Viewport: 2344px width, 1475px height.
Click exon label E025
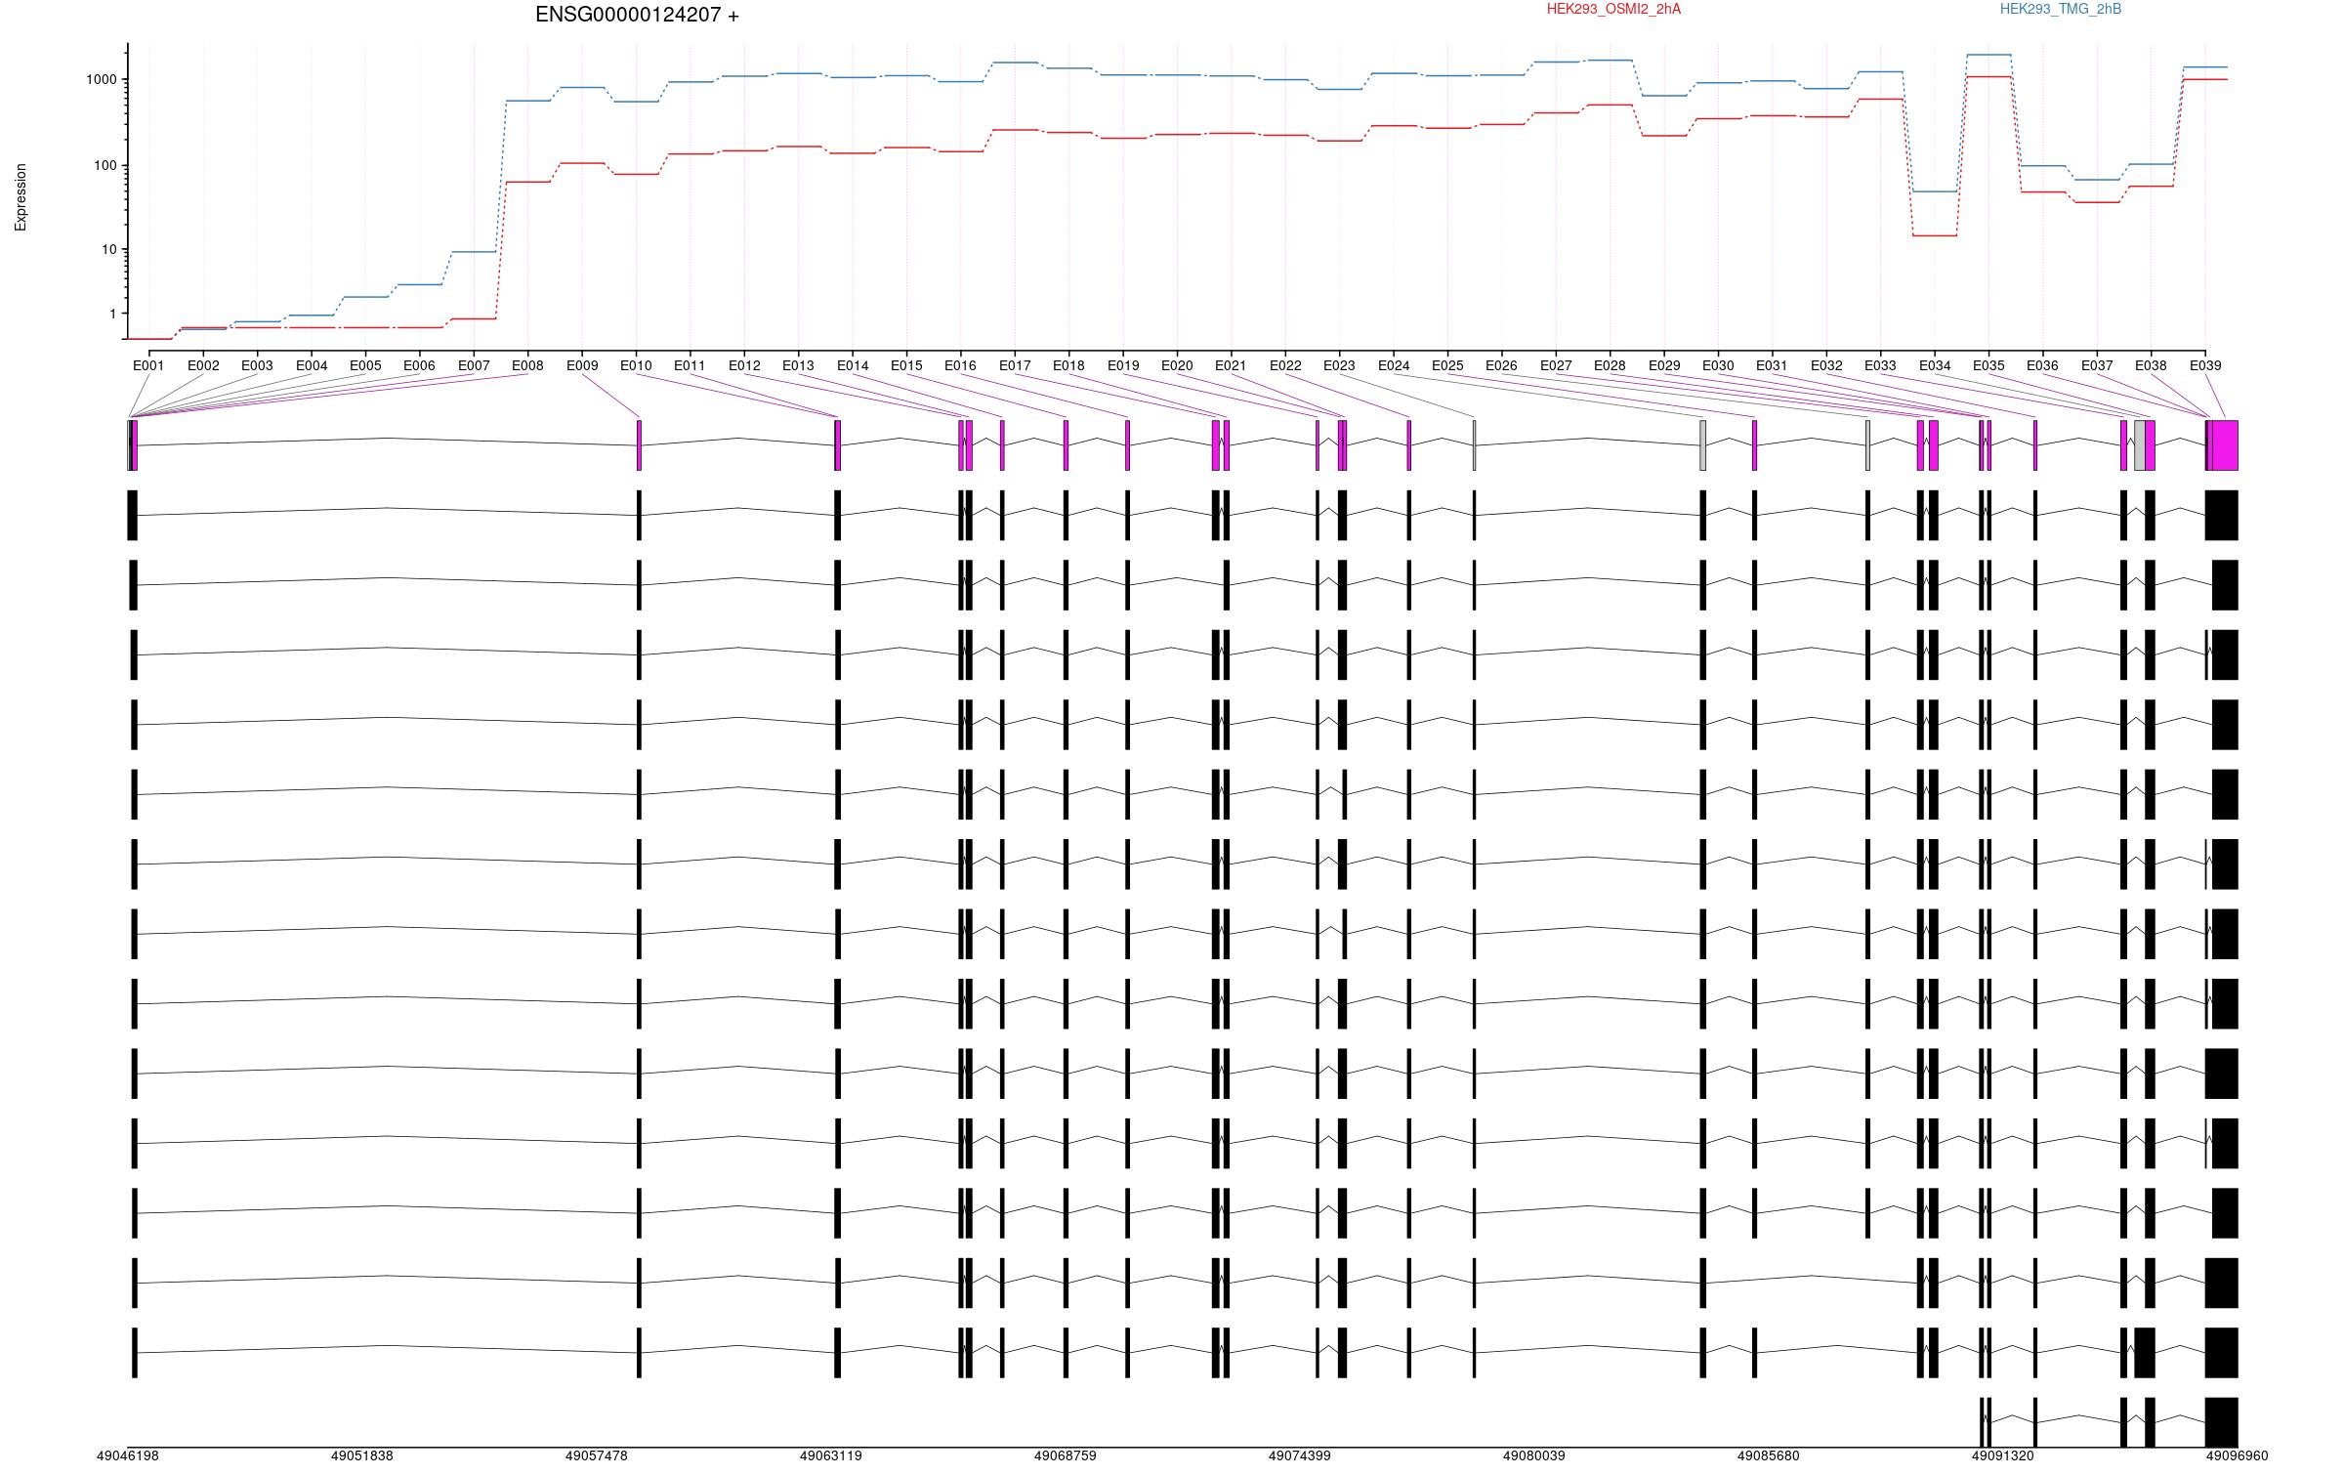[1447, 365]
